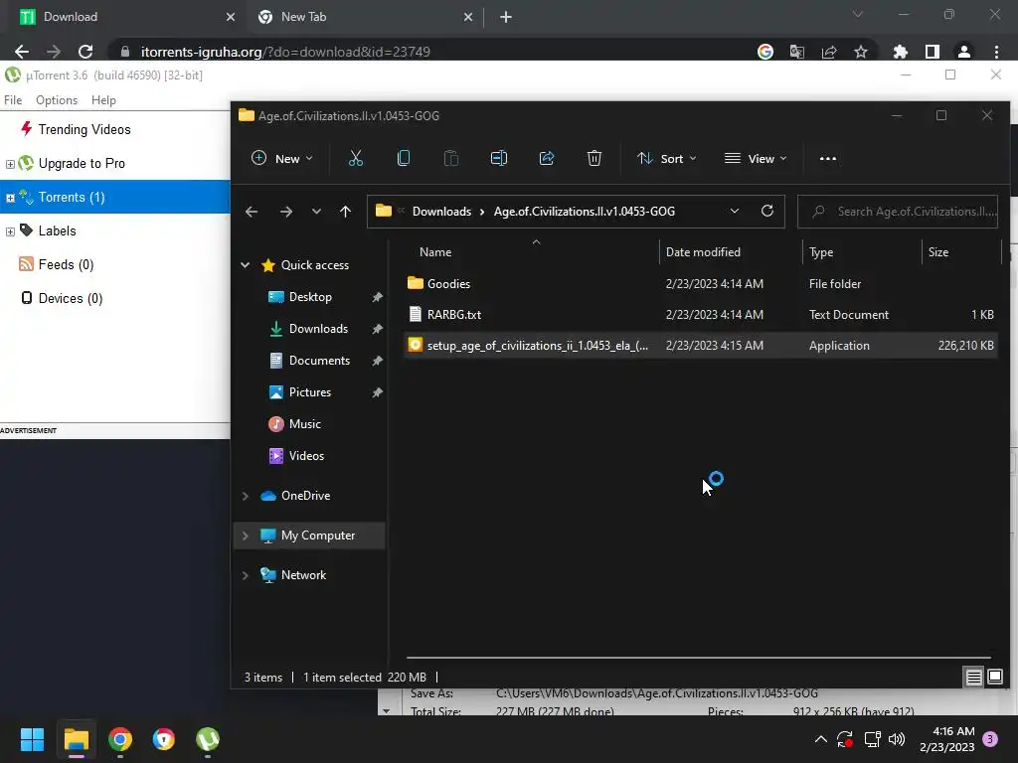The height and width of the screenshot is (763, 1018).
Task: Open Downloads in Quick access
Action: pyautogui.click(x=318, y=329)
